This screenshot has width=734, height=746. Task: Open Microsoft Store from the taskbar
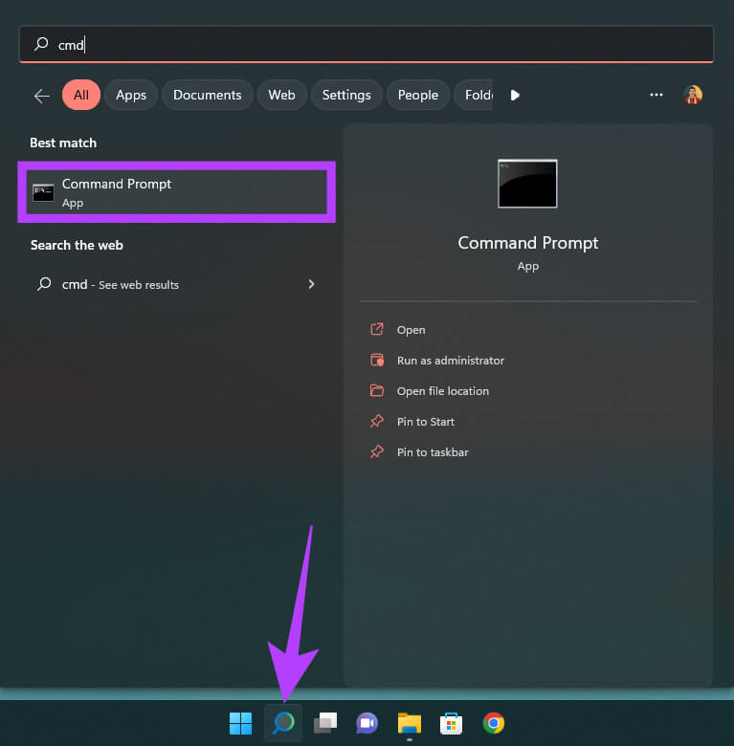coord(452,723)
